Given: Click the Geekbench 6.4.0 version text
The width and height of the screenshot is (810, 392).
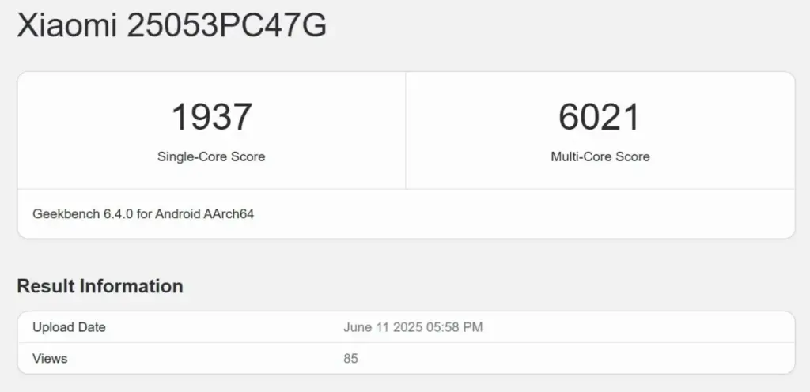Looking at the screenshot, I should point(83,213).
